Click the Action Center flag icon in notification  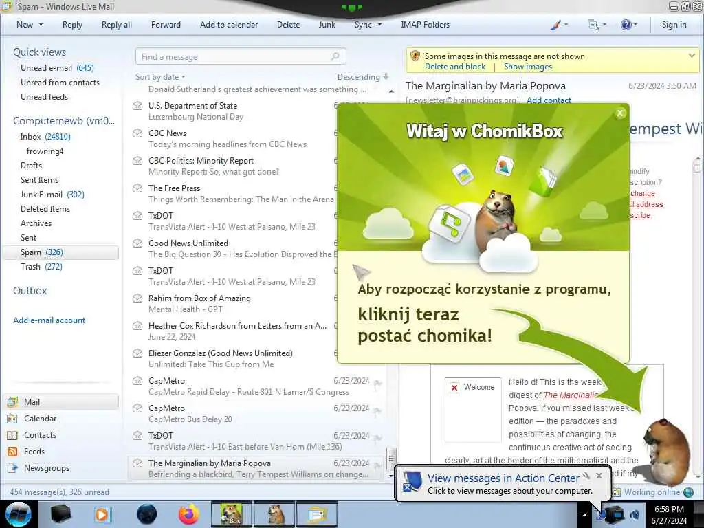tap(412, 482)
